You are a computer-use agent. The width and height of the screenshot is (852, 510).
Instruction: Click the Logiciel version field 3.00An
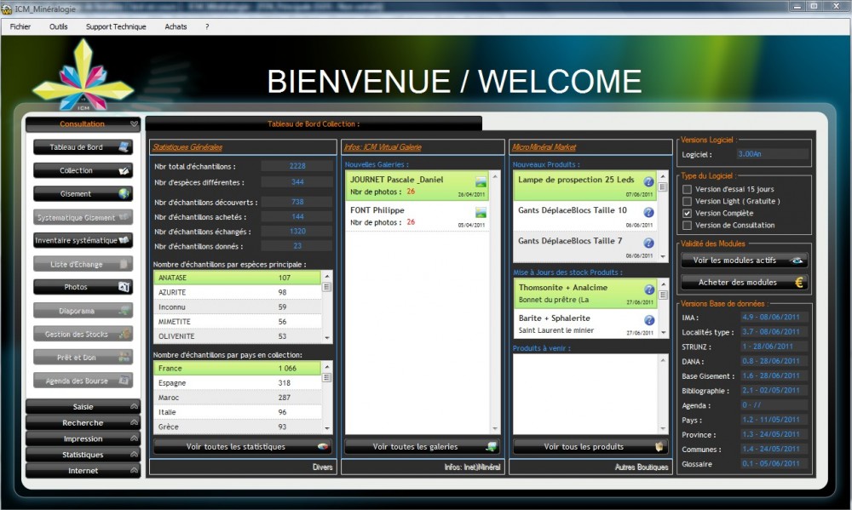(x=772, y=154)
